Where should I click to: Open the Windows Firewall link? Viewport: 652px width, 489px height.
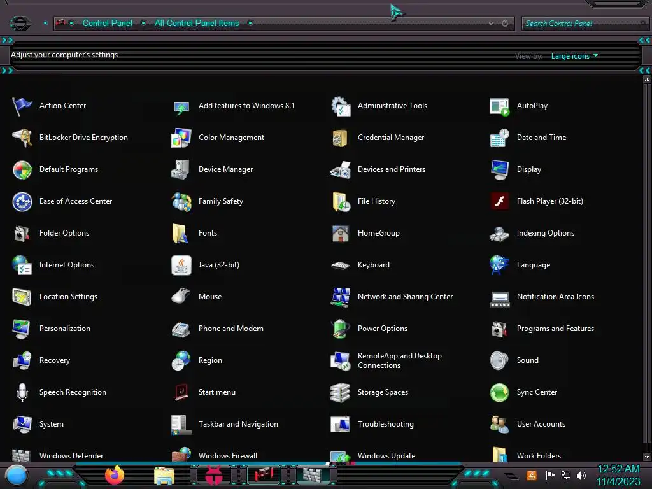coord(227,456)
